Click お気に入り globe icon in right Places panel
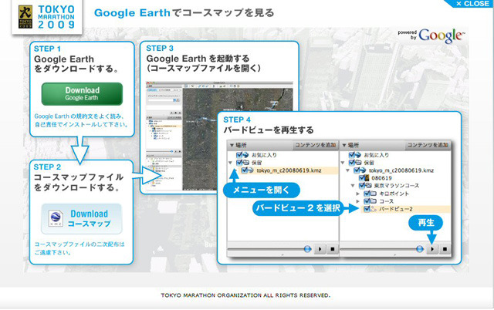The height and width of the screenshot is (310, 494). tap(358, 155)
